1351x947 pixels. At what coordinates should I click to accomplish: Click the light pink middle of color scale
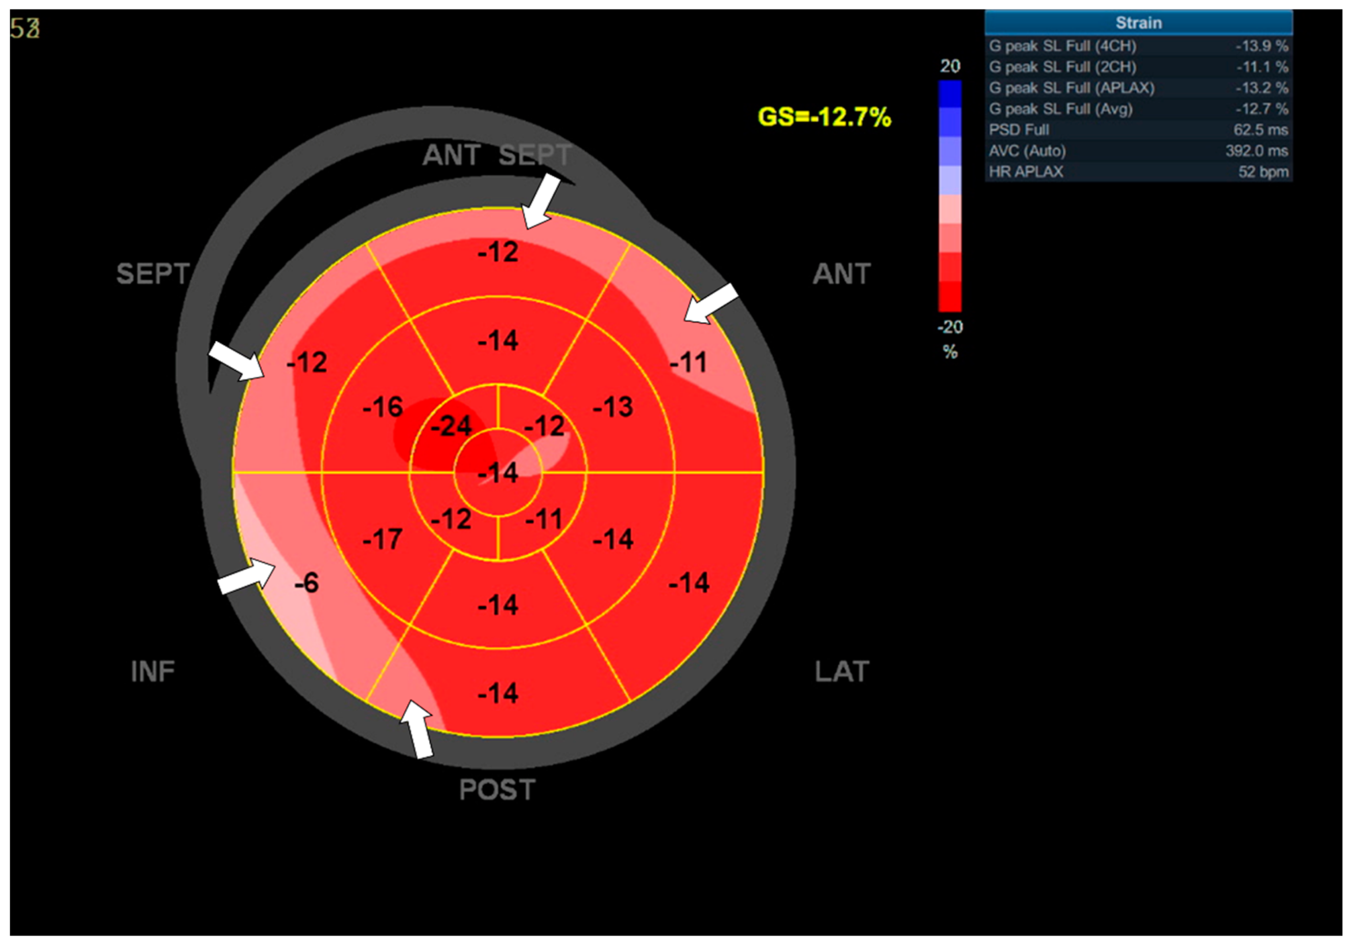950,209
